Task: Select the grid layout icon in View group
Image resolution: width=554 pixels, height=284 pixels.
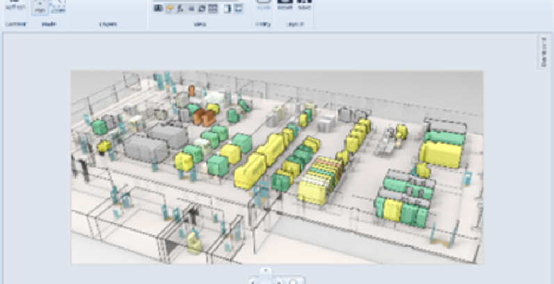Action: click(x=212, y=8)
